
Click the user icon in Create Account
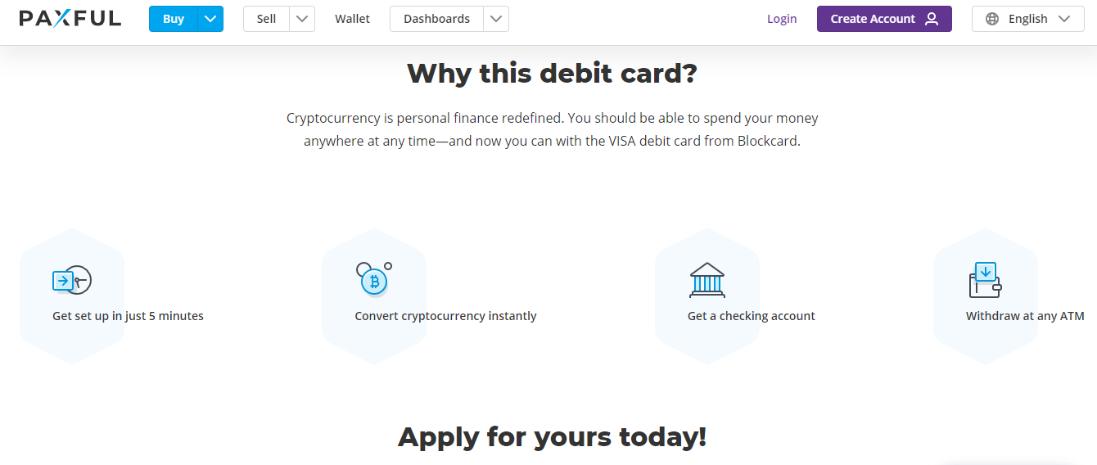(932, 19)
